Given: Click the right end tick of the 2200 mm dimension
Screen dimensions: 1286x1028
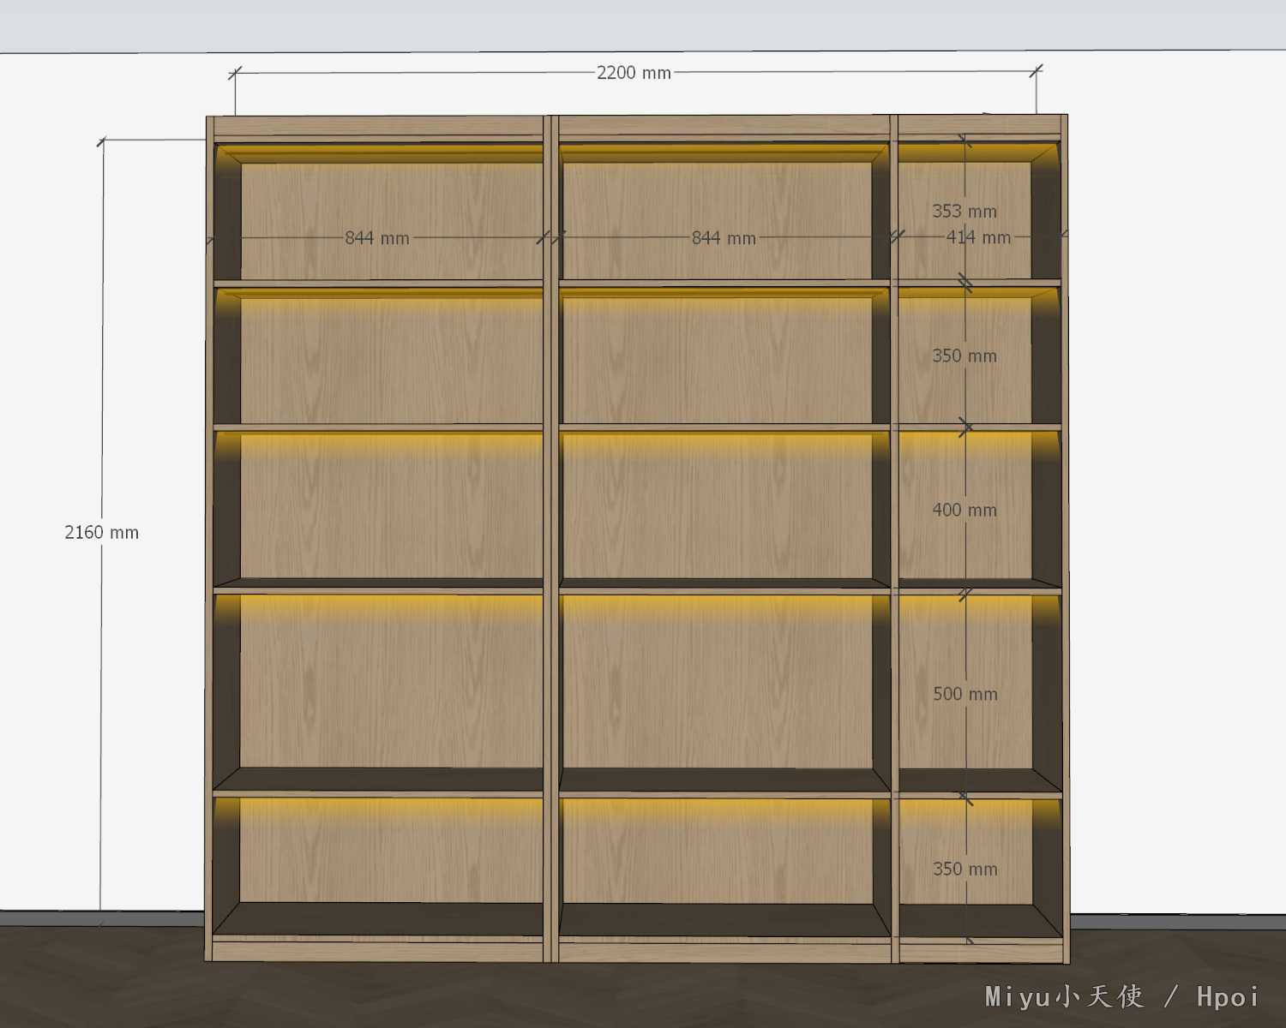Looking at the screenshot, I should (1036, 71).
